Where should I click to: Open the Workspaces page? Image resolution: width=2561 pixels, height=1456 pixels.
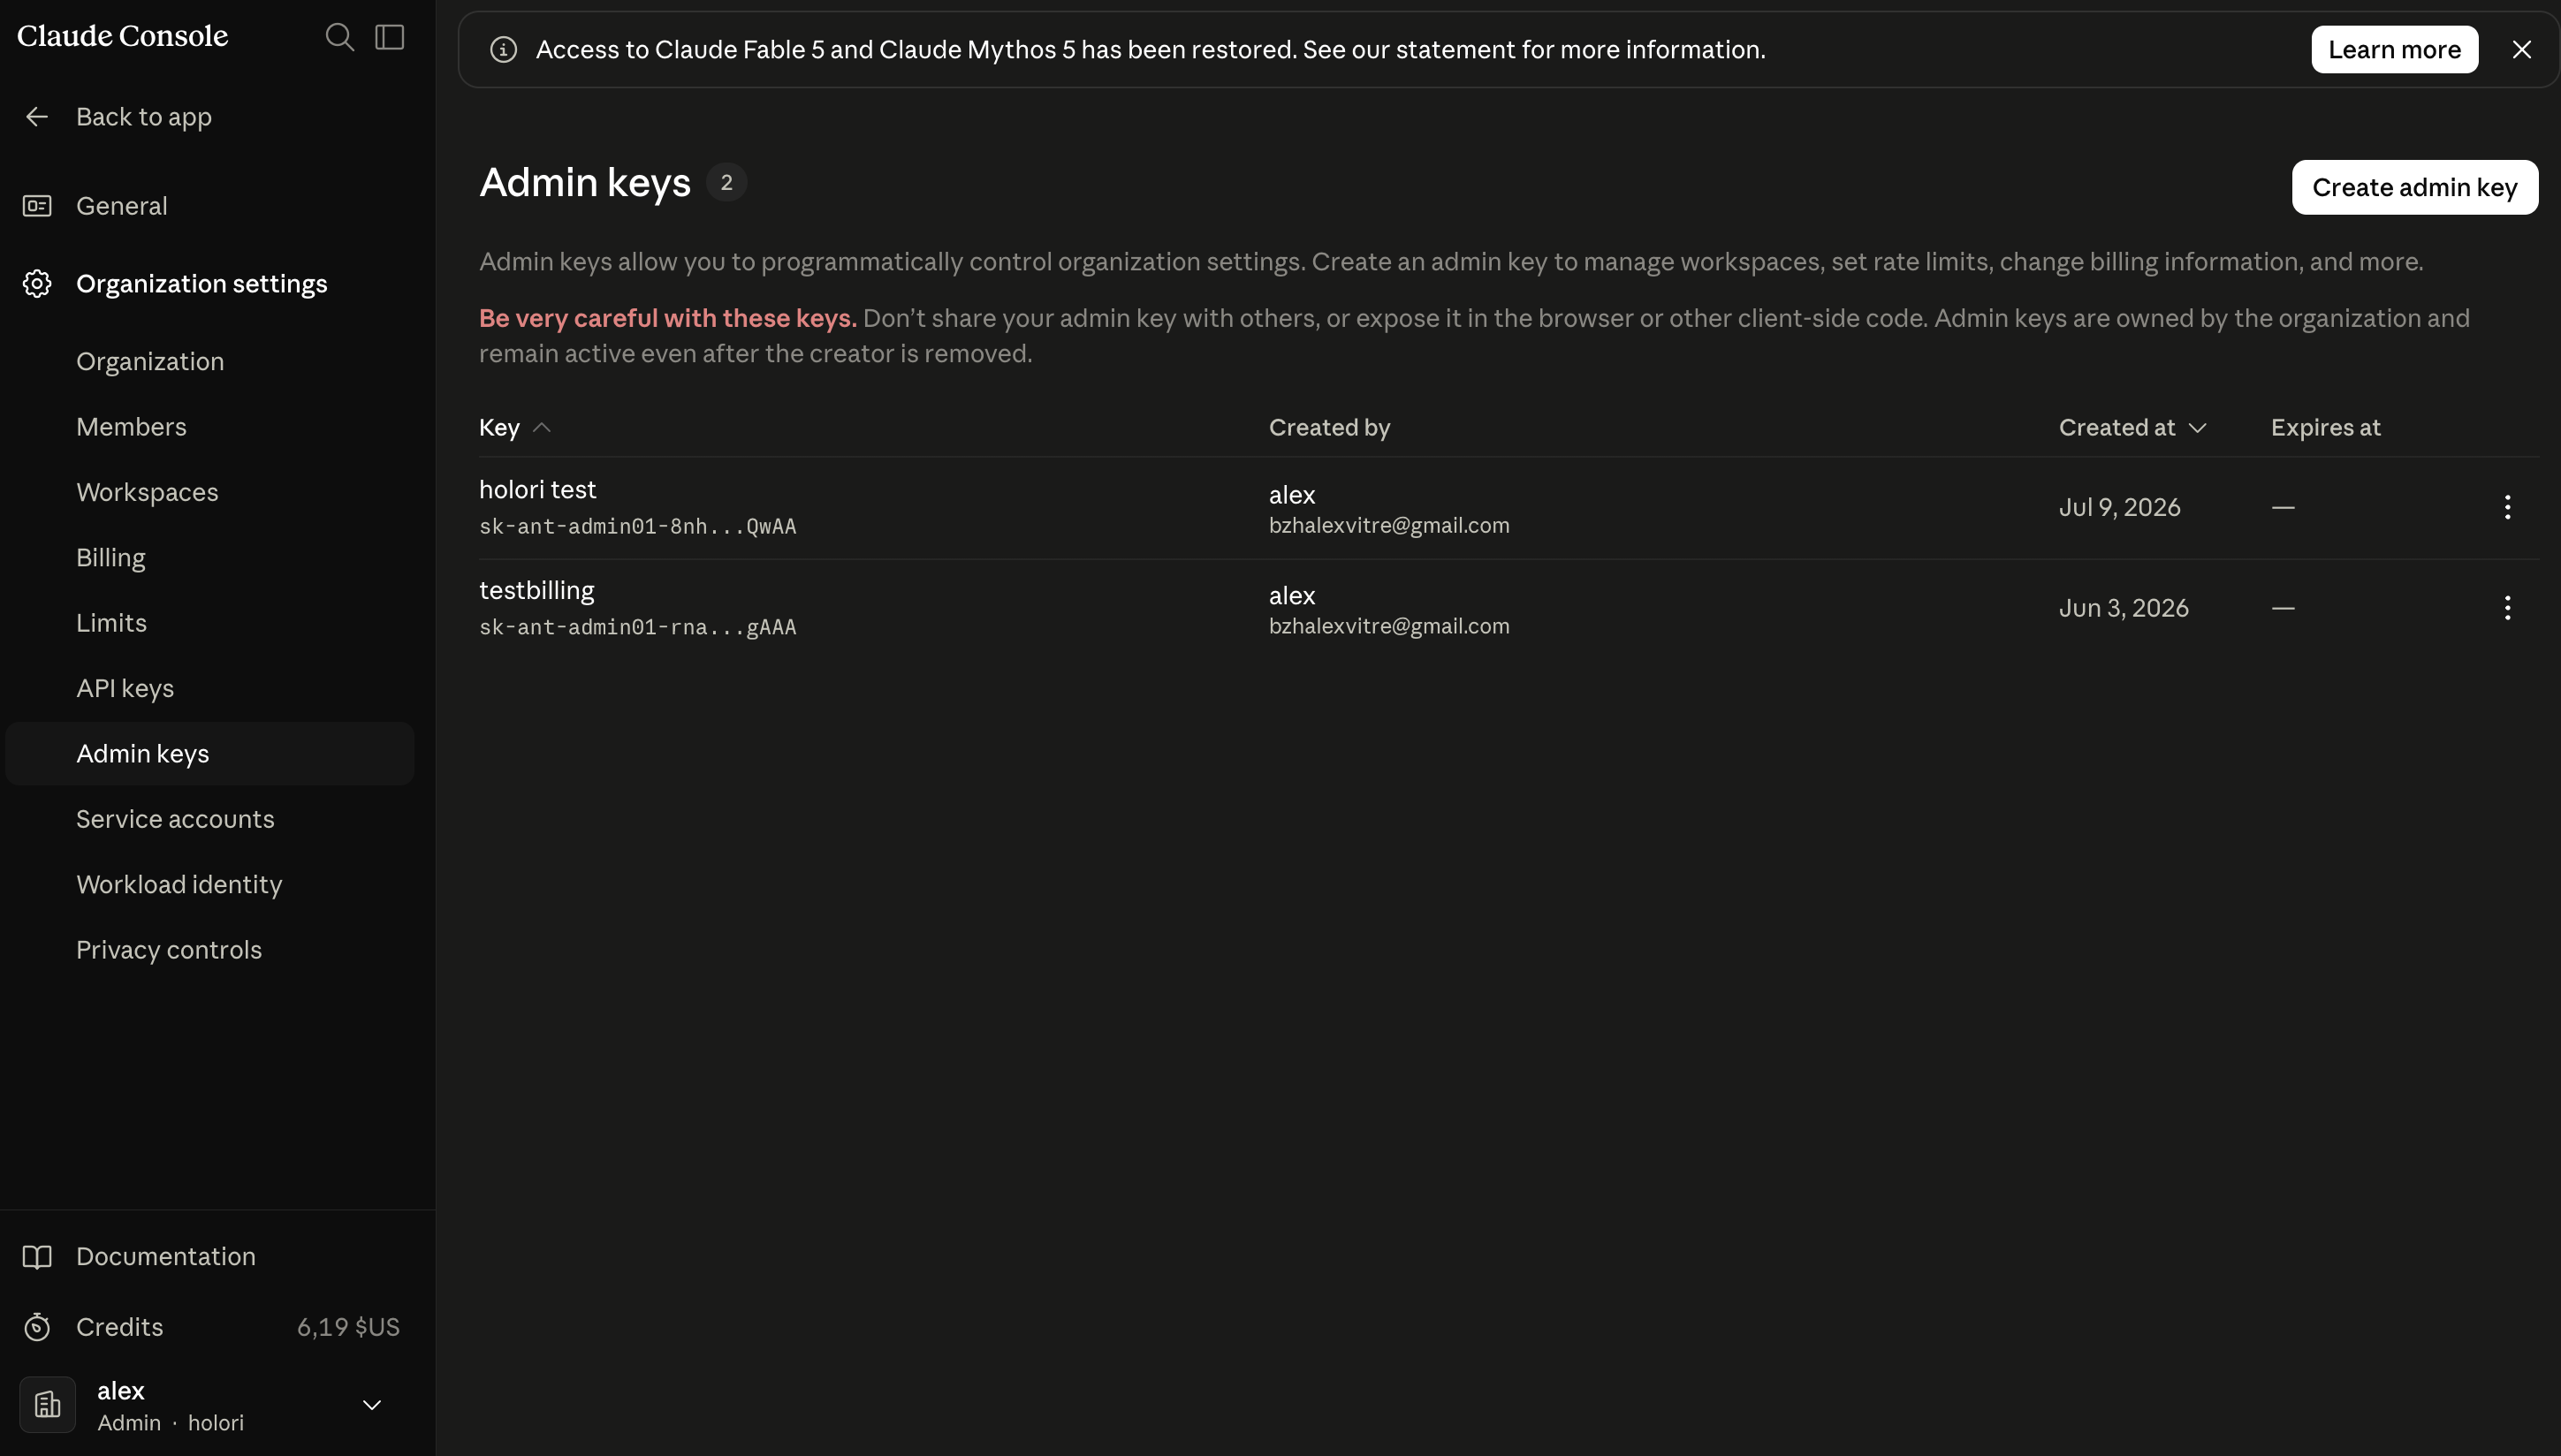click(147, 492)
